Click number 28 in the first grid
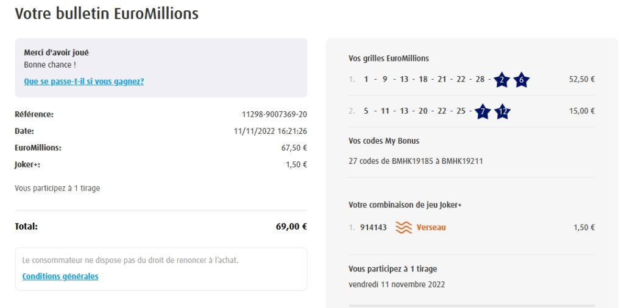Image resolution: width=624 pixels, height=308 pixels. pyautogui.click(x=480, y=79)
